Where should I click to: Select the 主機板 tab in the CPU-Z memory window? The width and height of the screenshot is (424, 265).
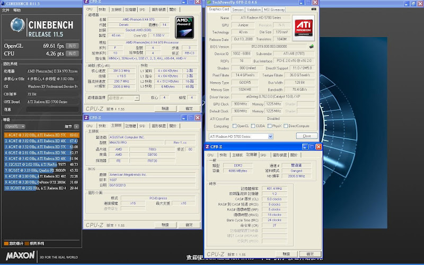point(237,155)
